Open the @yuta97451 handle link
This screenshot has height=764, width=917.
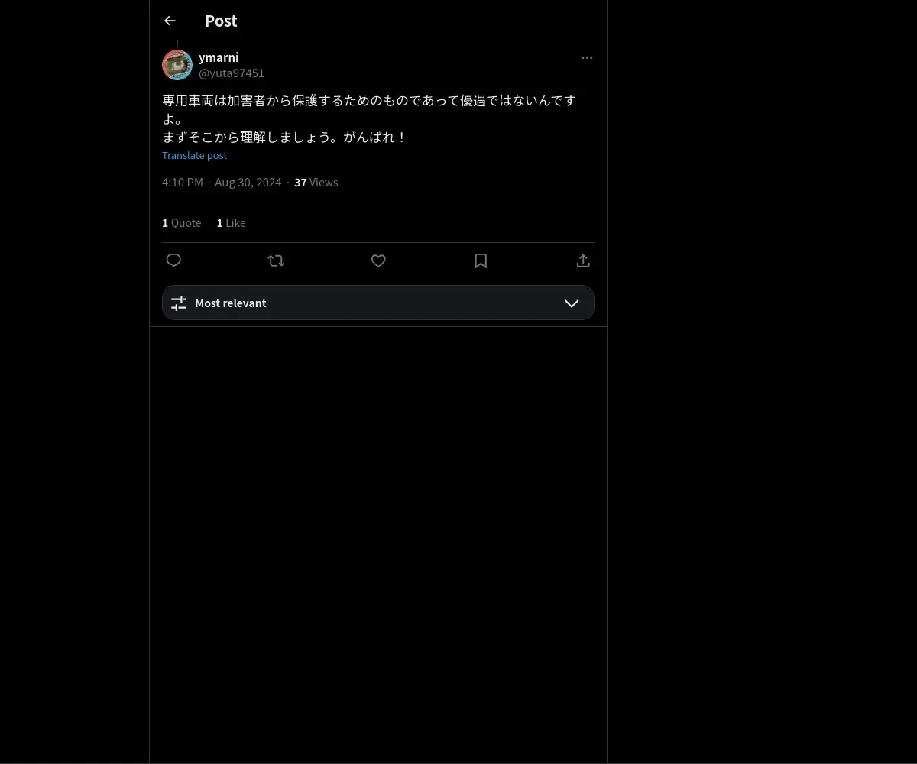pos(232,73)
